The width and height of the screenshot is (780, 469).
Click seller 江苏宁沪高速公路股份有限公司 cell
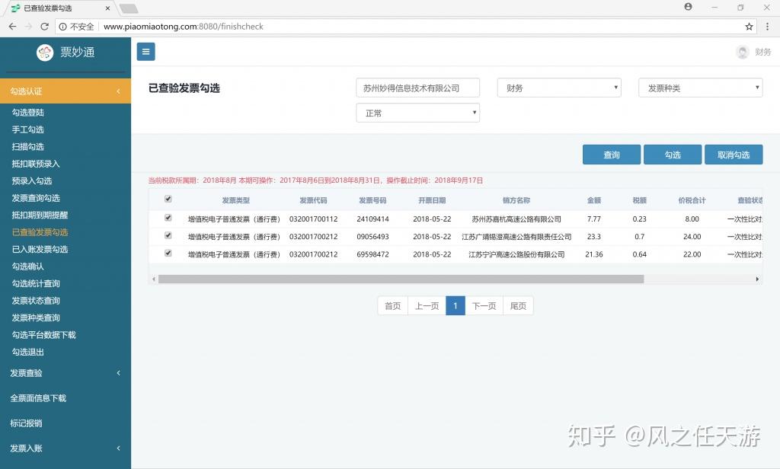pos(516,254)
